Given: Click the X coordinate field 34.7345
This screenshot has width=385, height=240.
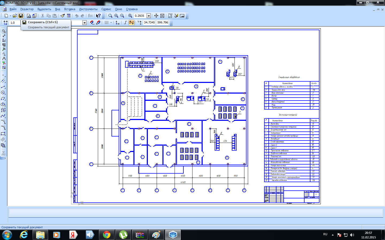Looking at the screenshot, I should point(149,22).
